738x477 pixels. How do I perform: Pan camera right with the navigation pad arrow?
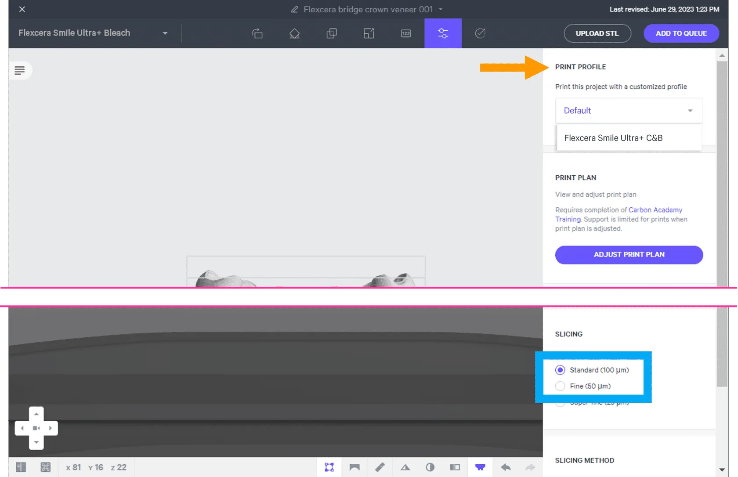(x=51, y=428)
